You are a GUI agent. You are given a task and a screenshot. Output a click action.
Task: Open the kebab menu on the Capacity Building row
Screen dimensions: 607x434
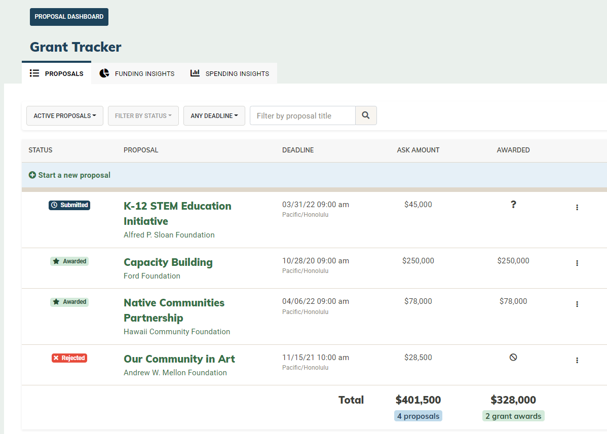click(x=577, y=263)
